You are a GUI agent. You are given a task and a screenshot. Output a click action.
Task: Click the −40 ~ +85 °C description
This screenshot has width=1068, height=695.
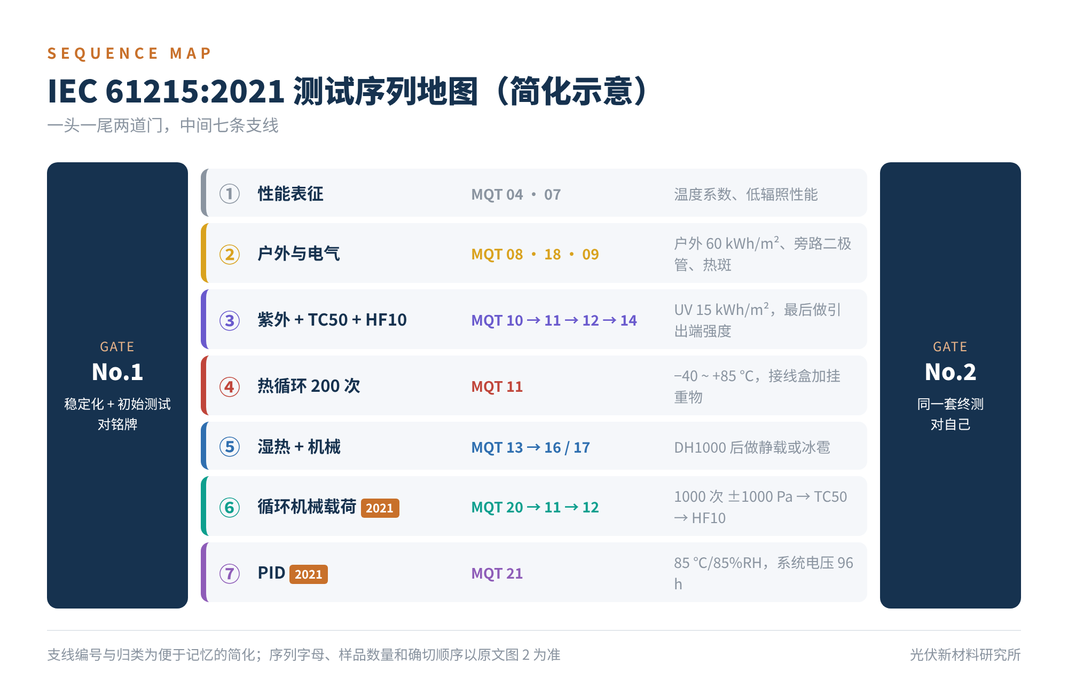[x=757, y=386]
